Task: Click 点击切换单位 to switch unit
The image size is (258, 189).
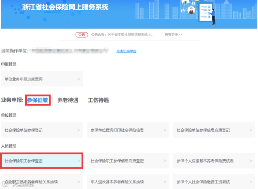Action: point(126,51)
